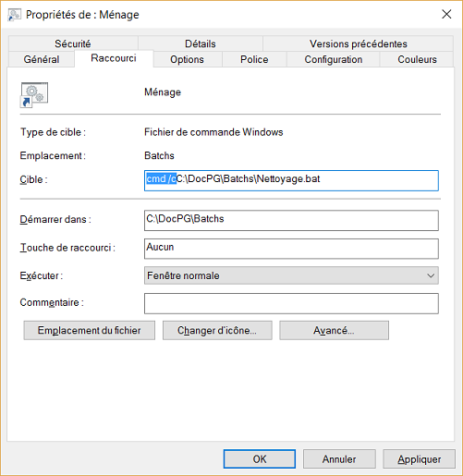The image size is (463, 476).
Task: Close the Propriétés de Ménage dialog
Action: click(x=446, y=14)
